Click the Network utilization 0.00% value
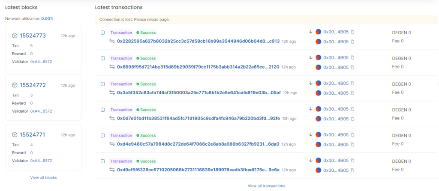Screen dimensions: 439x191 [47, 19]
